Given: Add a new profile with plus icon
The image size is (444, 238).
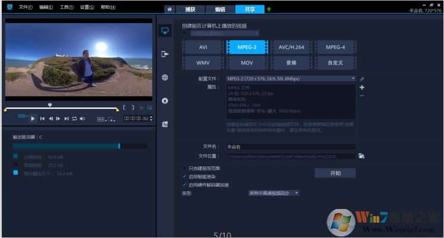Looking at the screenshot, I should (362, 88).
